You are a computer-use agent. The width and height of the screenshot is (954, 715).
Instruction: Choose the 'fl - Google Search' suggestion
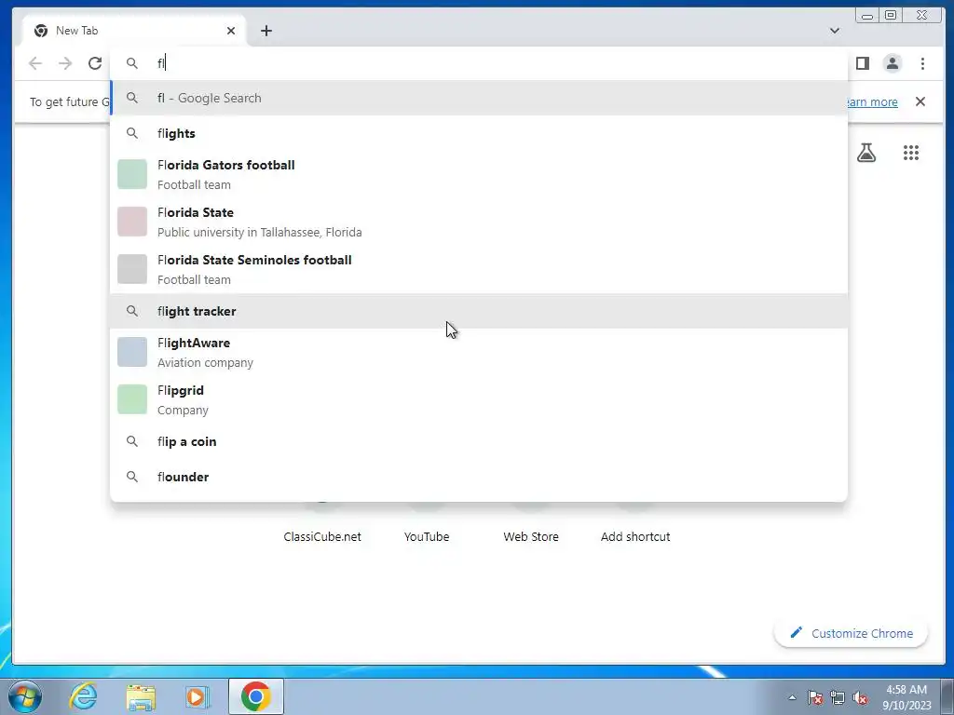479,98
